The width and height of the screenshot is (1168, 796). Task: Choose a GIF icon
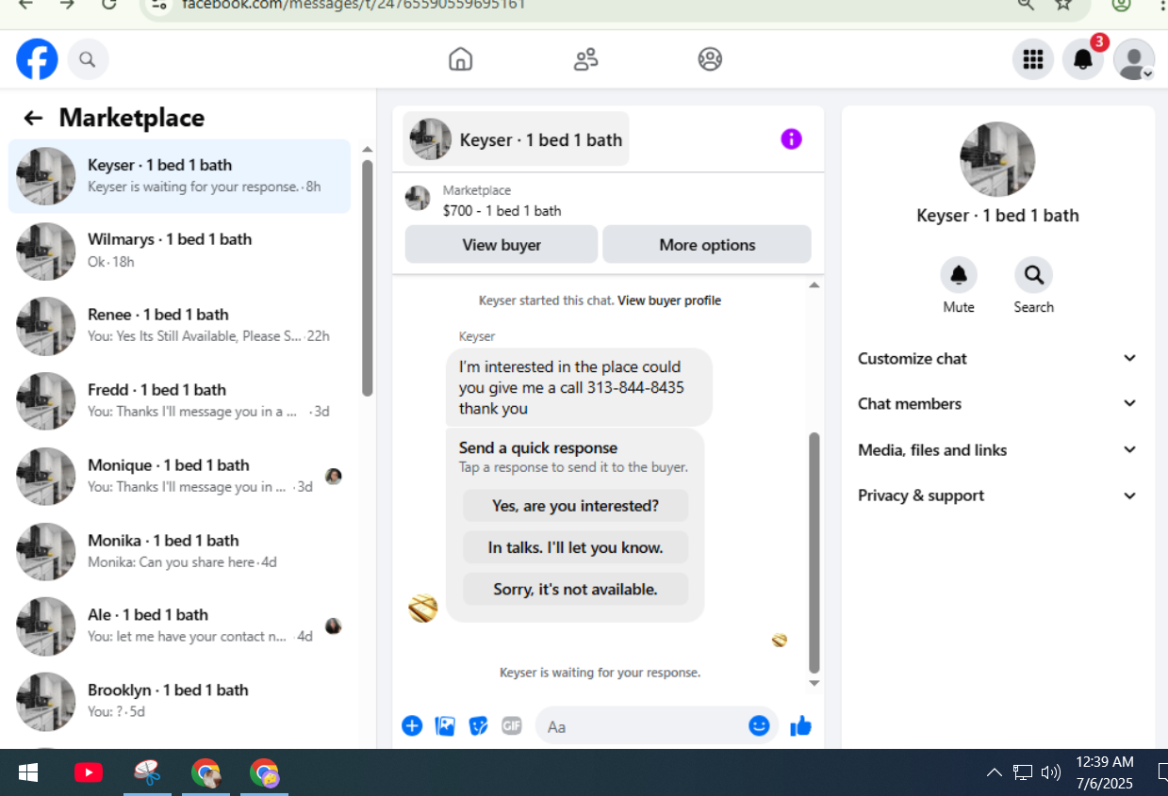[x=511, y=725]
